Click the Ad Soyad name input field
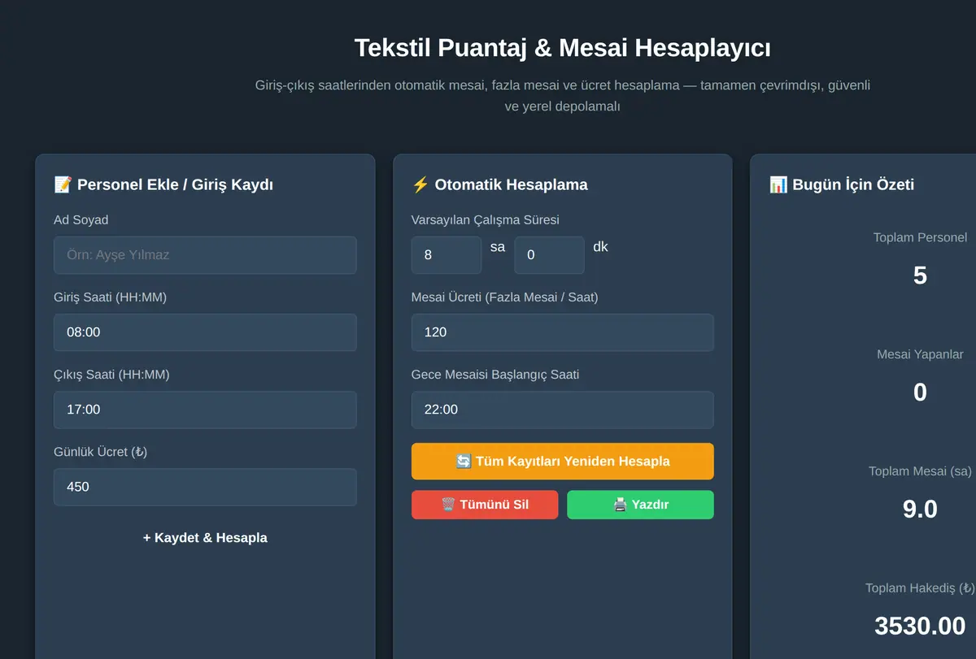Viewport: 976px width, 659px height. pos(205,255)
